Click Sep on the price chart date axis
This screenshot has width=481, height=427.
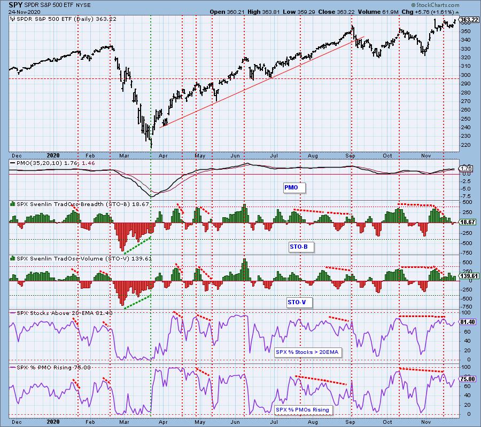point(350,156)
